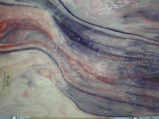Click the metal rack strip at bottom edge
This screenshot has height=119, width=159.
79,118
